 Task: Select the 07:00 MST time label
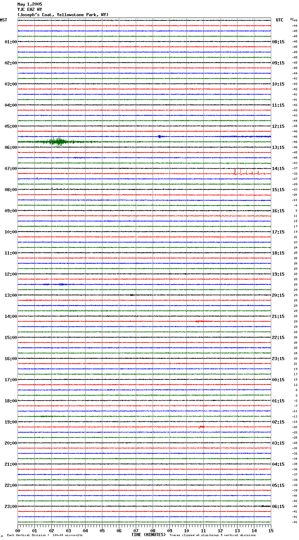[11, 169]
